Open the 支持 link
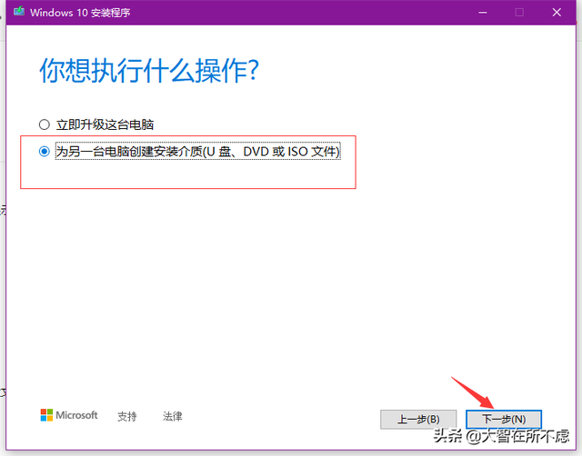 pyautogui.click(x=127, y=416)
